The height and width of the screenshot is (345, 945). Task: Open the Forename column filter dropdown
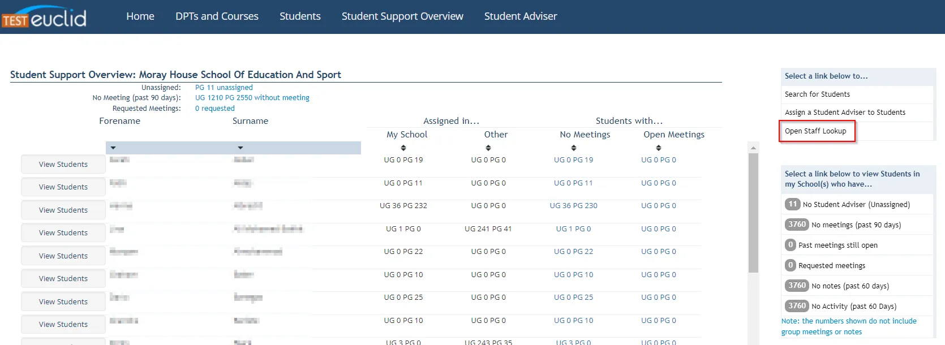tap(113, 148)
